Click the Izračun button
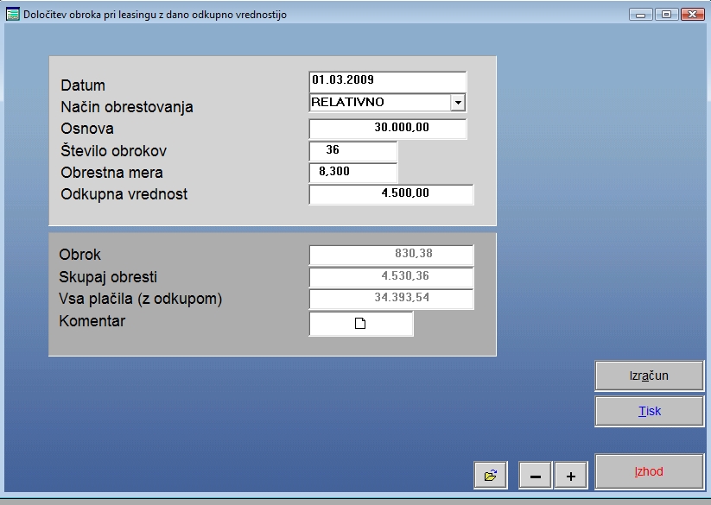Screen dimensions: 711x505 coord(649,376)
